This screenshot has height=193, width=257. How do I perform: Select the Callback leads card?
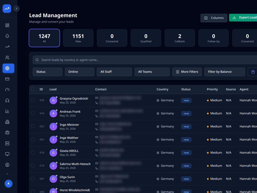180,38
